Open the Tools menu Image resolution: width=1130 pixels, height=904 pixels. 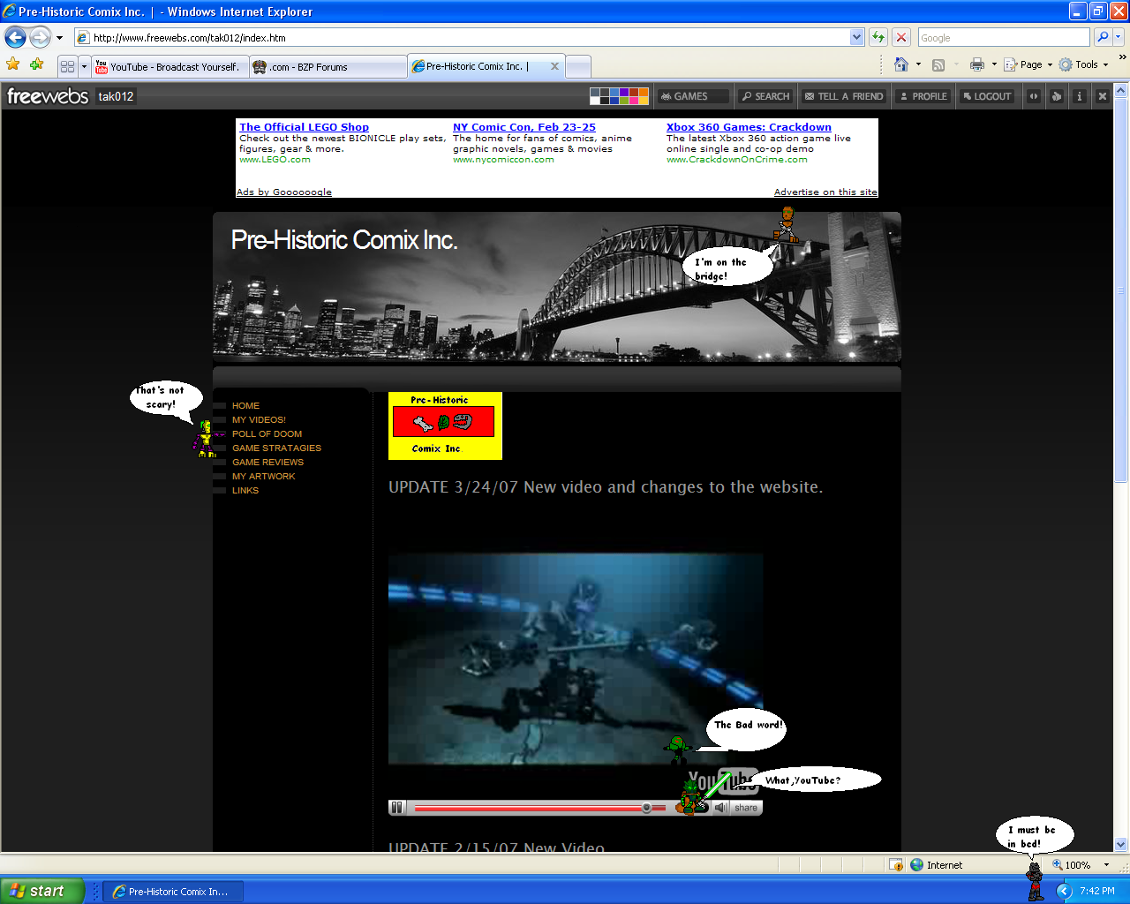click(x=1084, y=64)
